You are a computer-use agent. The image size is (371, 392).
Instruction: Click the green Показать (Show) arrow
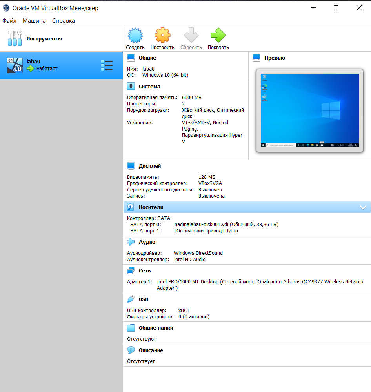point(218,35)
